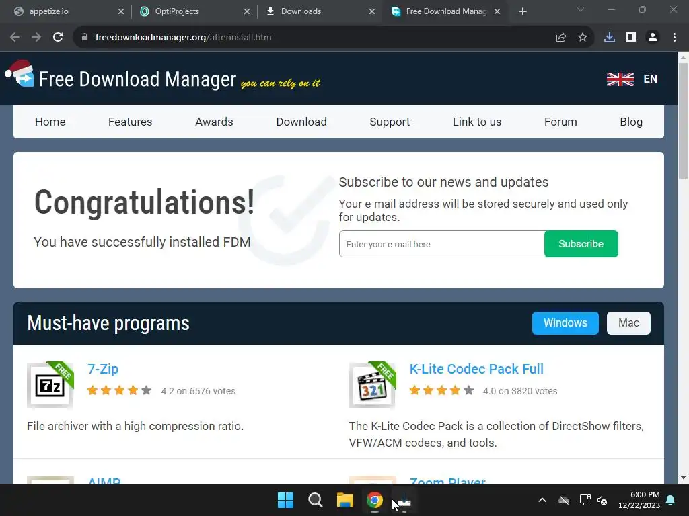Close the OptiProjects tab
The image size is (689, 516).
tap(247, 12)
